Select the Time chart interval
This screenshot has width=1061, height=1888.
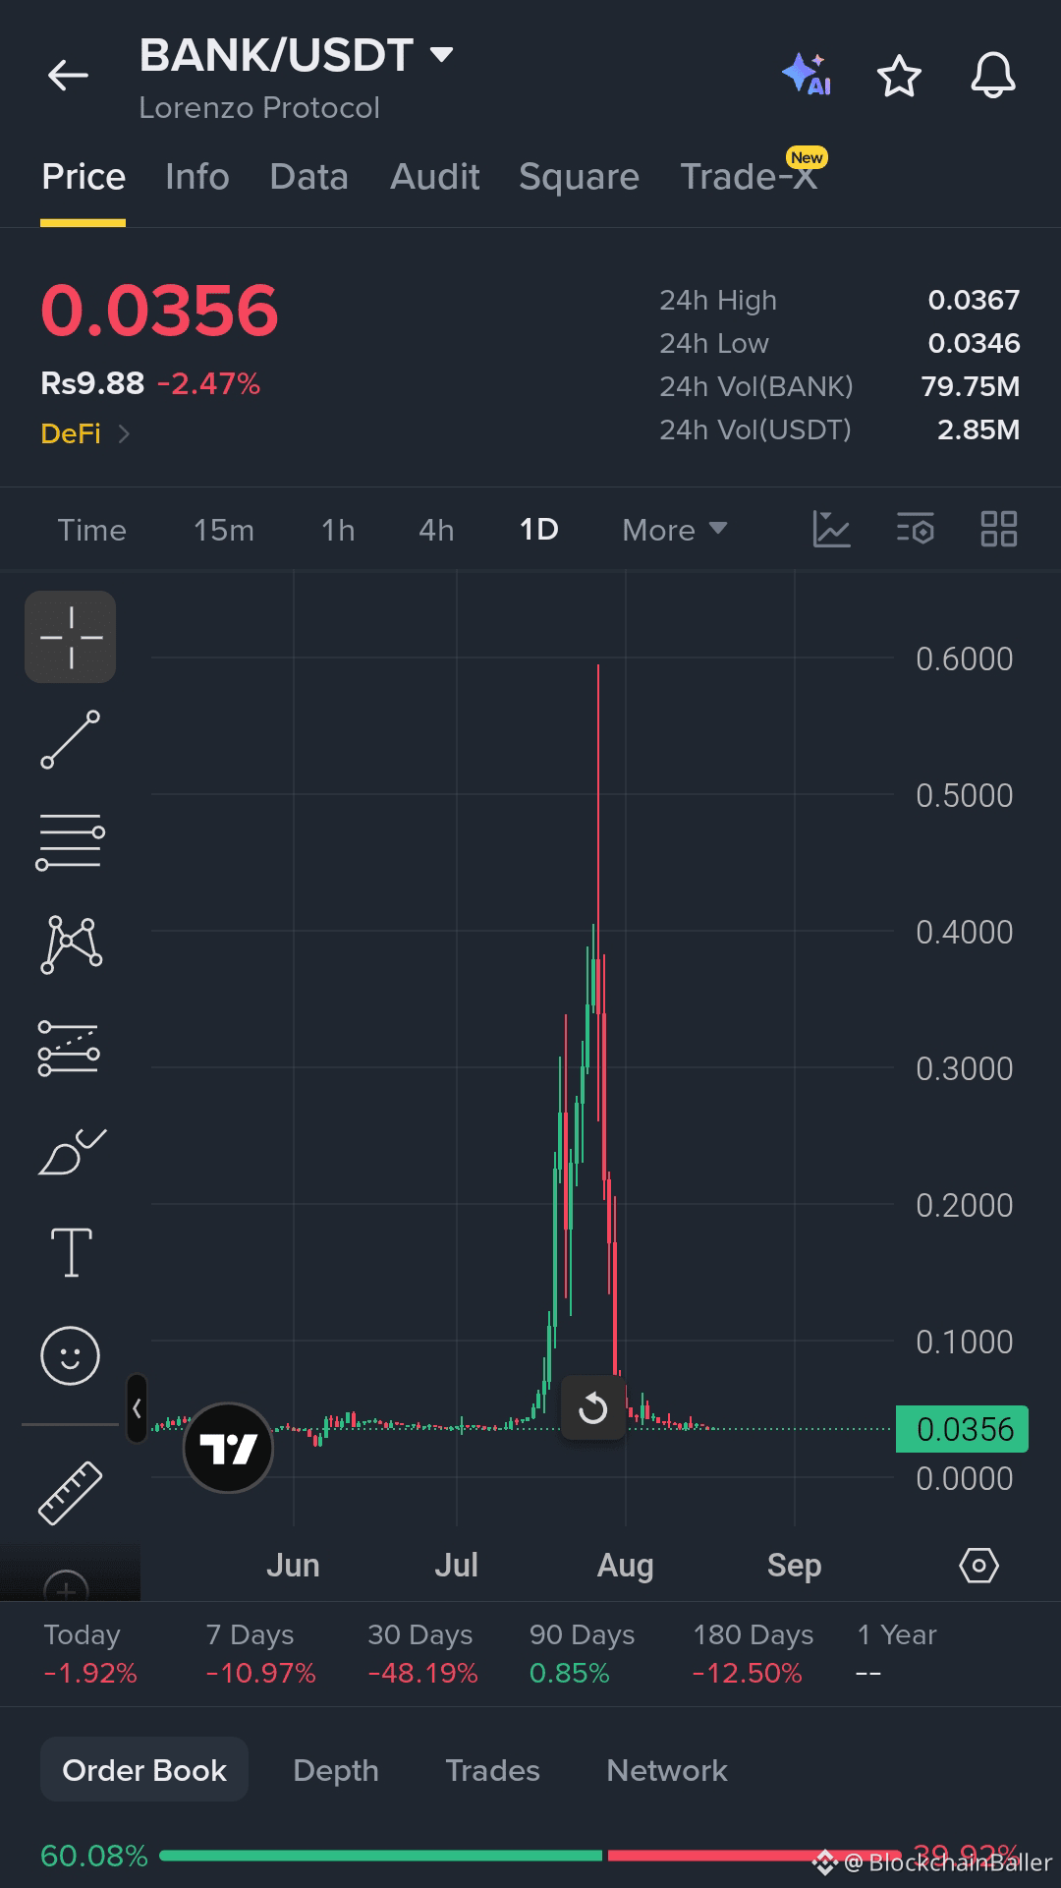tap(92, 530)
